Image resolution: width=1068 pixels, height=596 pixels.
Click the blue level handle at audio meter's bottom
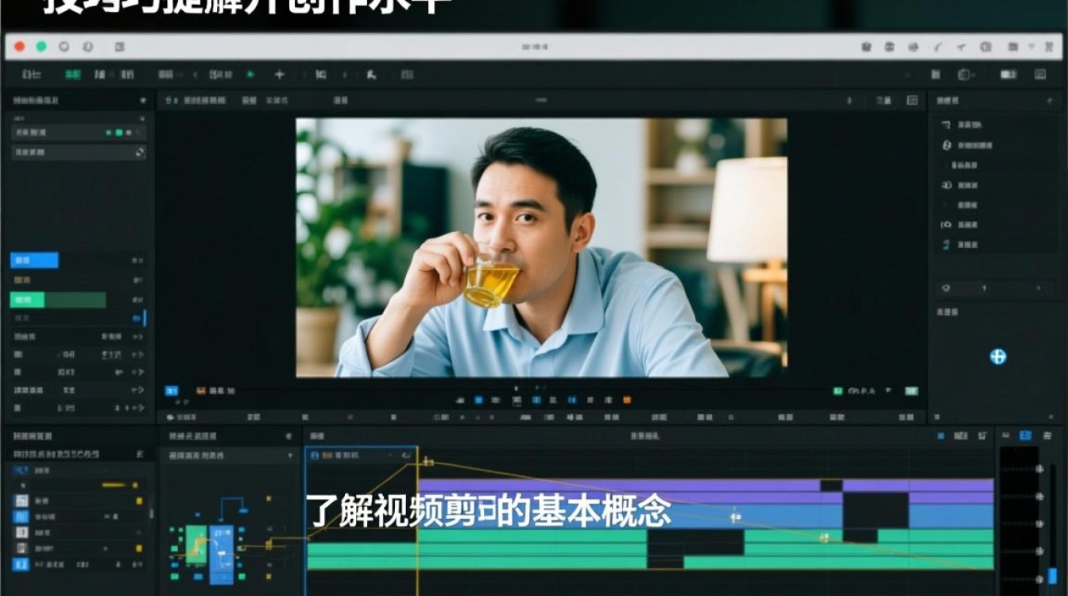pos(1053,576)
